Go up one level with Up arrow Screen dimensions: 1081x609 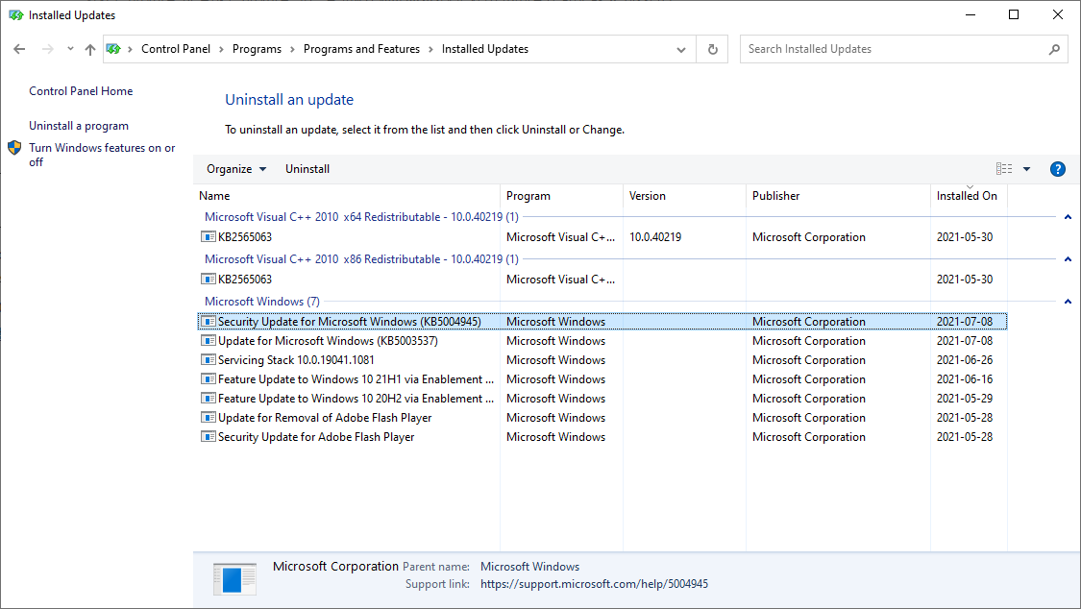[x=90, y=49]
